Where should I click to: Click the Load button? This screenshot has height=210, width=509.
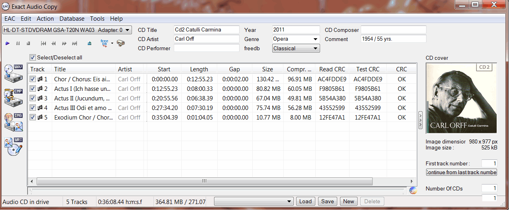click(305, 201)
